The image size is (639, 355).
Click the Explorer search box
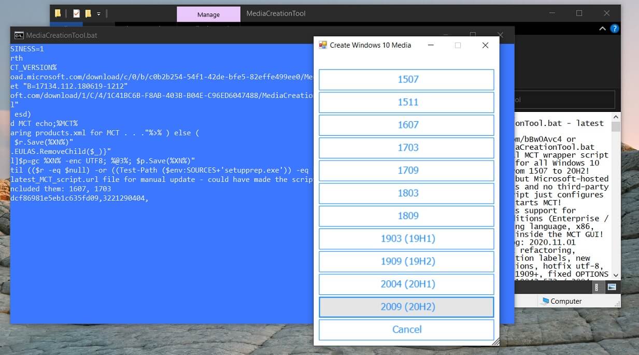[564, 100]
